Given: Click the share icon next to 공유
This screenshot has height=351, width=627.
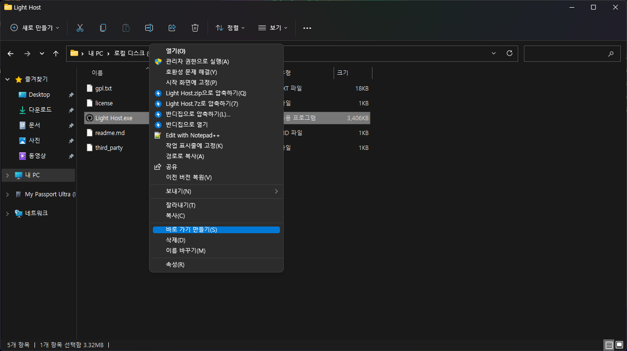Looking at the screenshot, I should (x=158, y=167).
